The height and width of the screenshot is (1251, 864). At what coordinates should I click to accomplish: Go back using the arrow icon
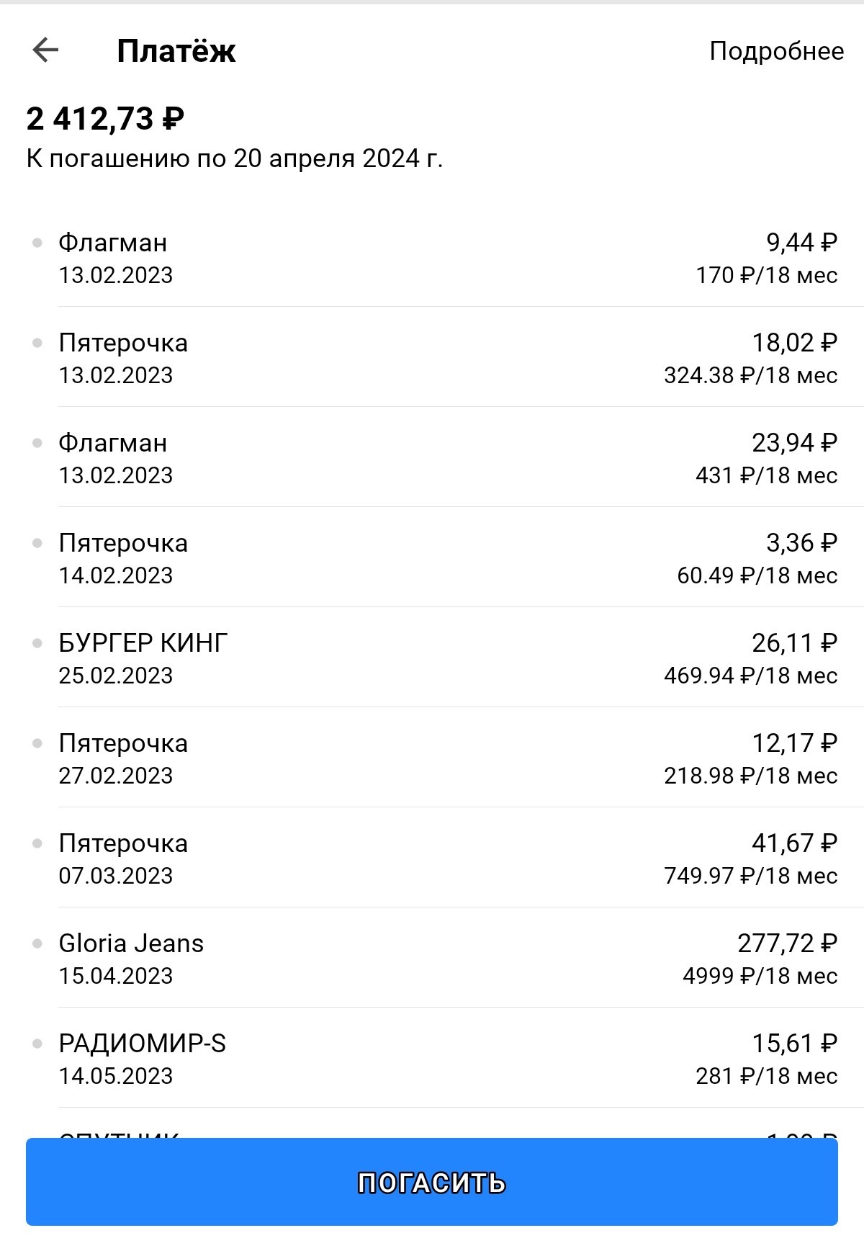[45, 50]
